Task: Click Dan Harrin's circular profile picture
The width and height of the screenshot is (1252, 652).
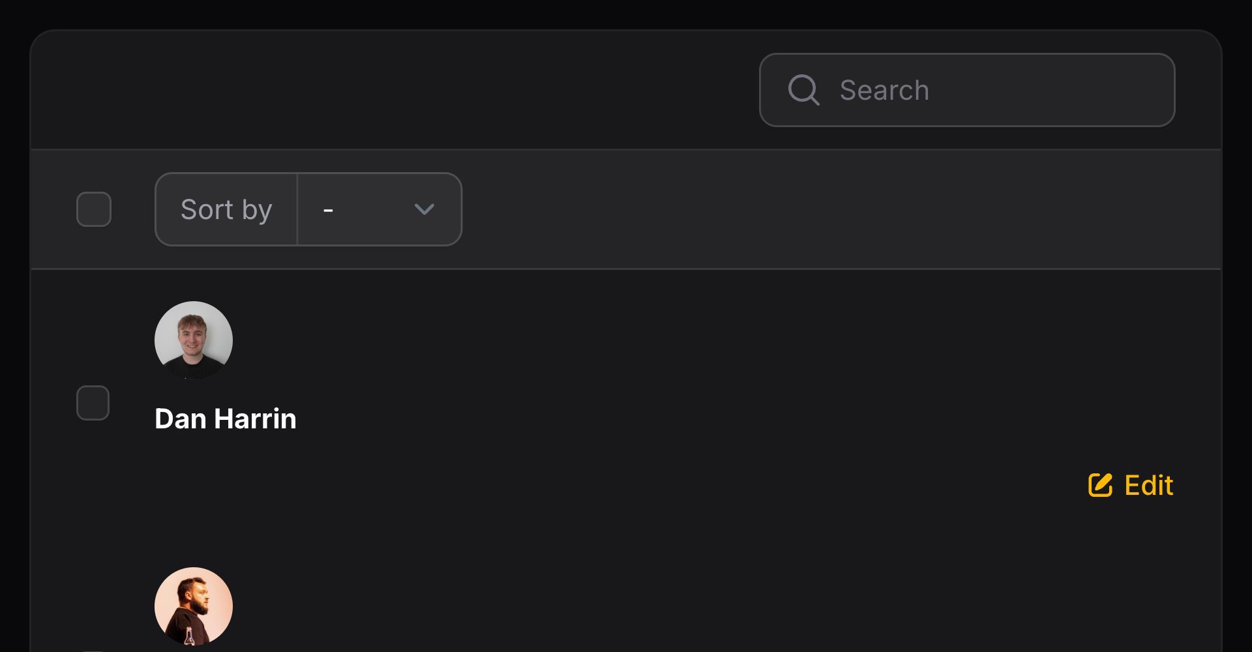Action: coord(193,340)
